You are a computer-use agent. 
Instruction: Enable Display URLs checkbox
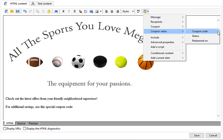coord(4,129)
